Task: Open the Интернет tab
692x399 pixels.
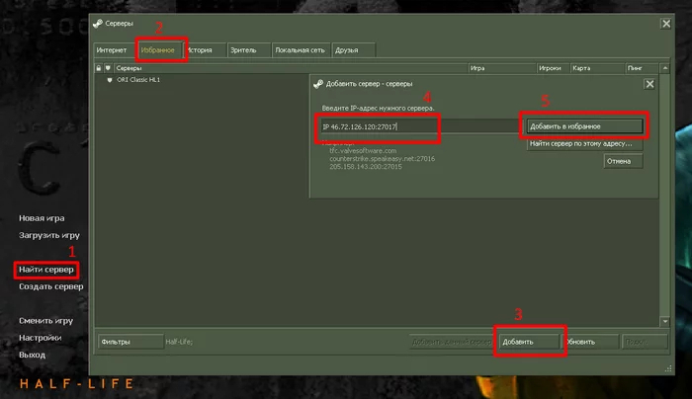Action: (x=113, y=50)
